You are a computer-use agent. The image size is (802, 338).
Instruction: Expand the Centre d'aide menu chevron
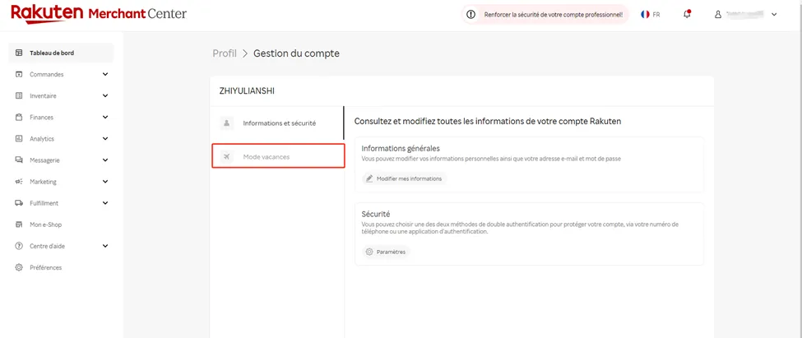pyautogui.click(x=105, y=246)
